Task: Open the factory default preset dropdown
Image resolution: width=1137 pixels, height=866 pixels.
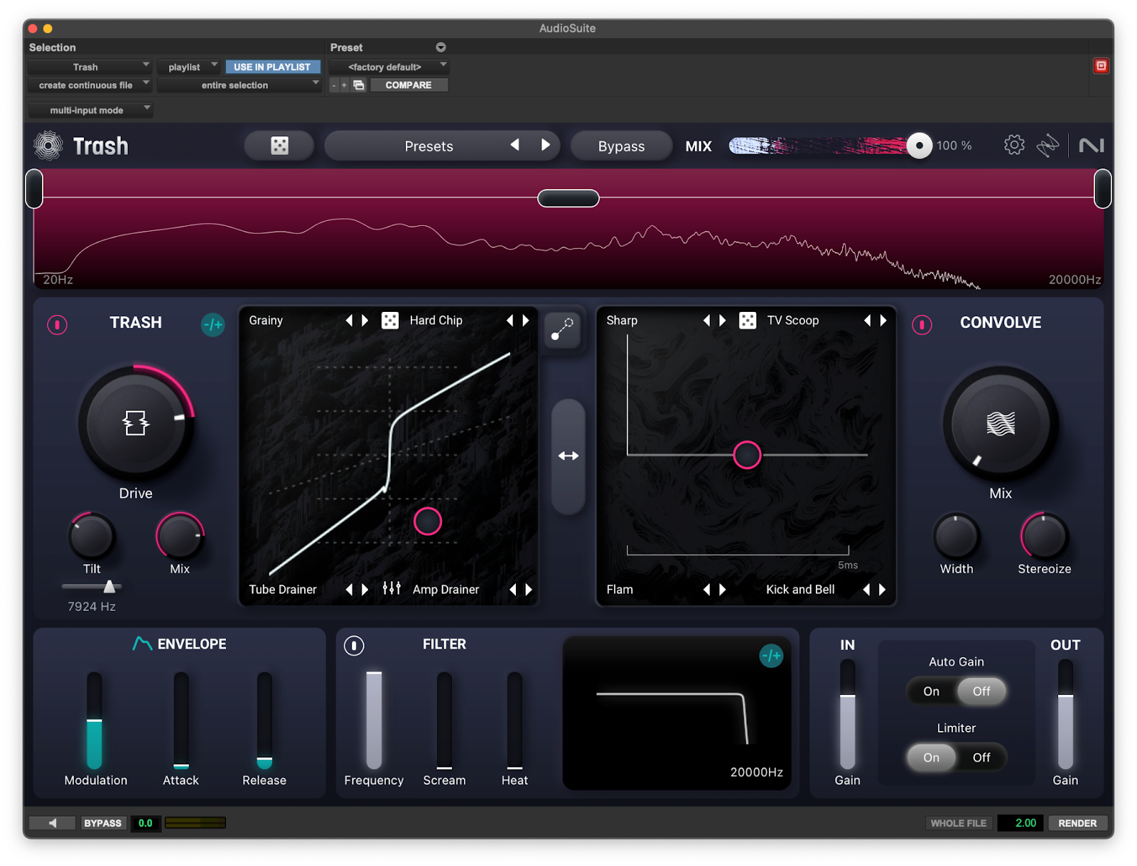Action: (389, 67)
